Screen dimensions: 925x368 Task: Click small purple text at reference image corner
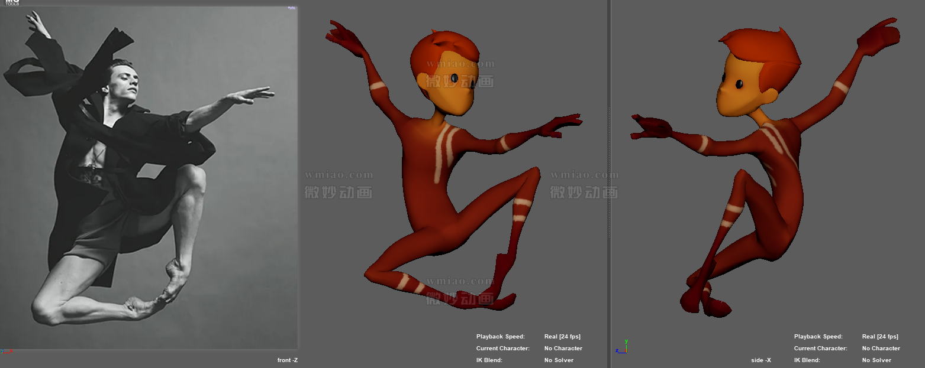[x=291, y=8]
